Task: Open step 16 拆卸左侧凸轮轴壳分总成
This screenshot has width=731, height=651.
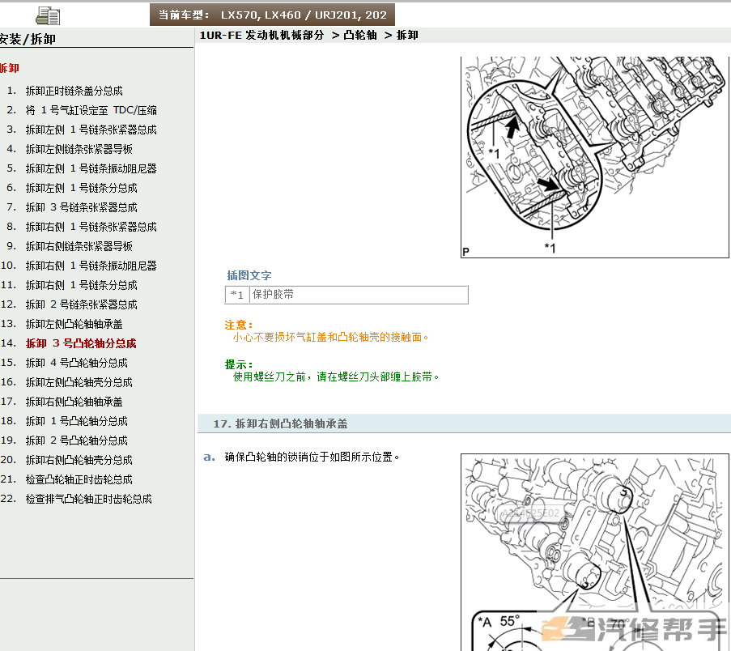Action: (79, 382)
